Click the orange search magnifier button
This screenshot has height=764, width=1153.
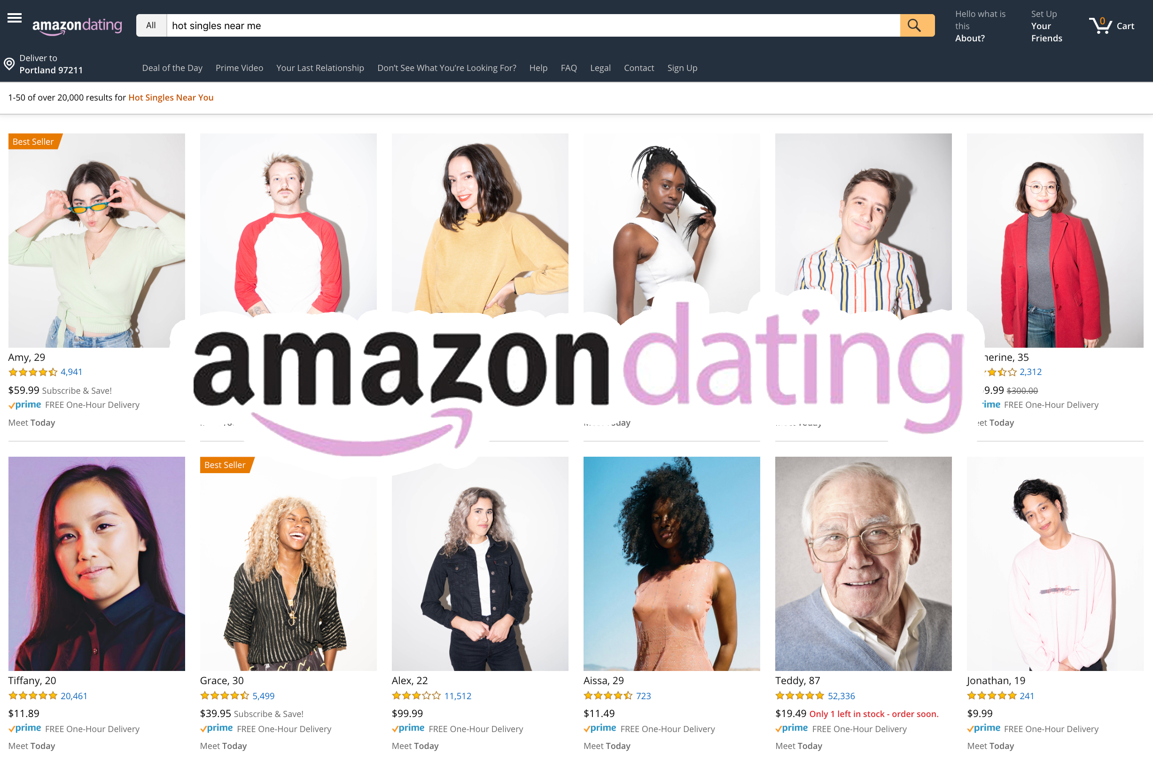click(917, 25)
